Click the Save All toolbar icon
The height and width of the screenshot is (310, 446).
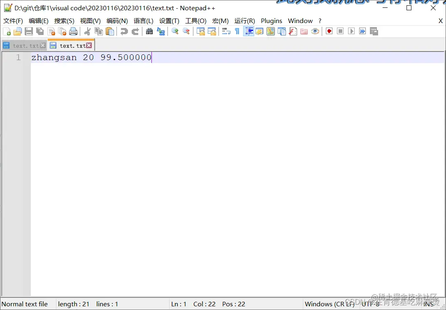[x=40, y=31]
